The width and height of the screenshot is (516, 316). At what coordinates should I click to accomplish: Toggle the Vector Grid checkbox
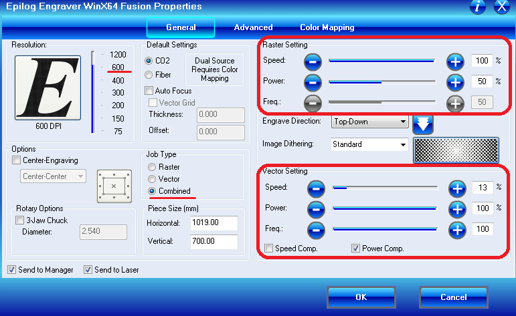(153, 102)
